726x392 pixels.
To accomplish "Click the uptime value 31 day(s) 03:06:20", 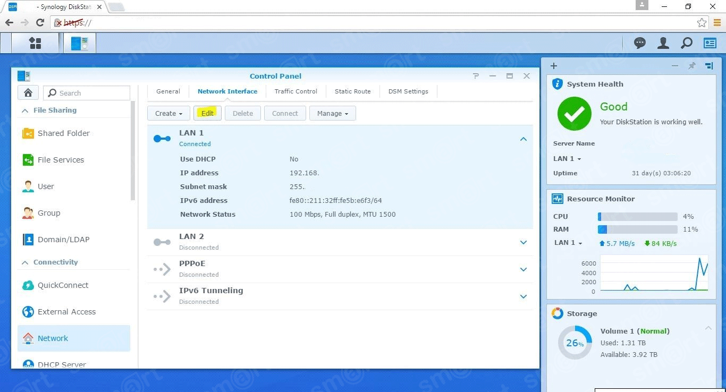I will tap(661, 173).
